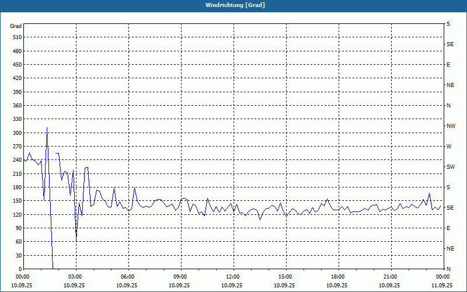Select the NE compass label near the 30 gridline

point(450,249)
